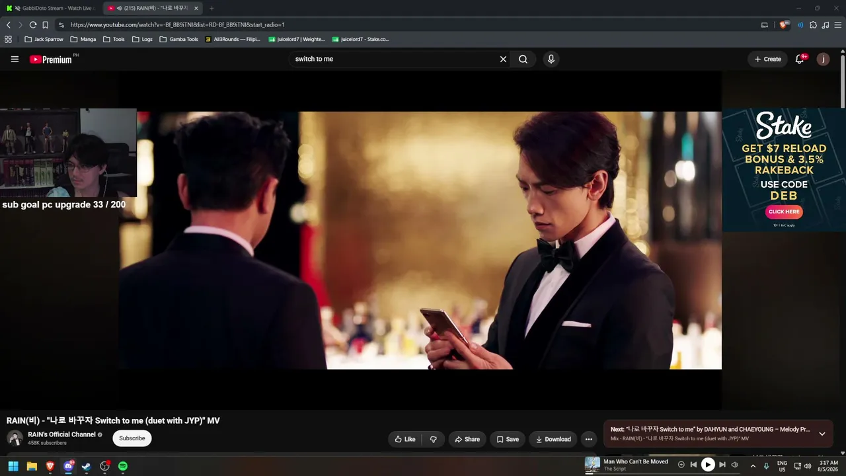Open the browser main menu
The width and height of the screenshot is (846, 476).
838,24
